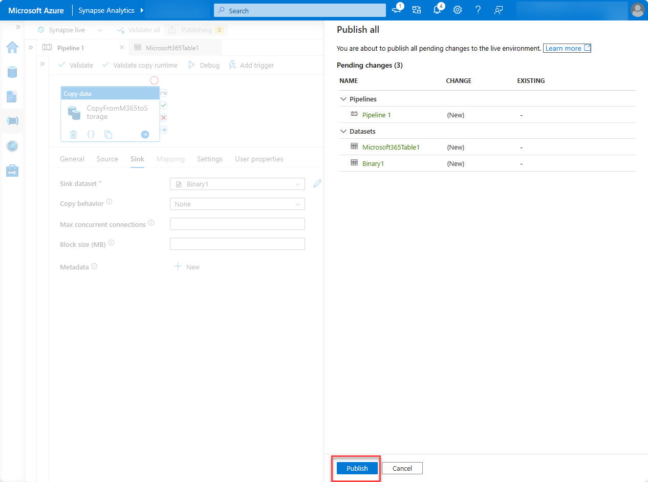
Task: Open Azure portal notifications bell
Action: [x=437, y=10]
